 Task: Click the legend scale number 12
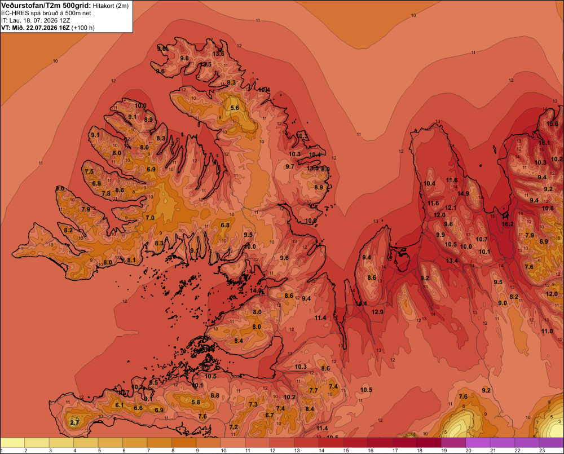(x=272, y=451)
